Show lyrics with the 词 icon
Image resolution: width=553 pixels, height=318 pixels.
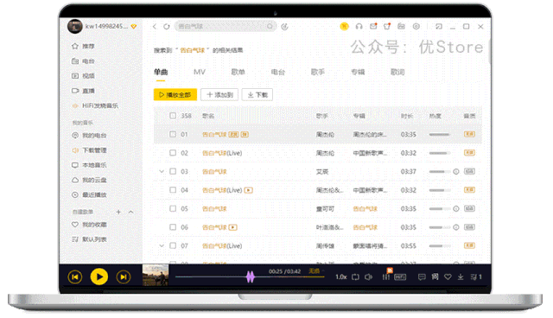point(435,277)
